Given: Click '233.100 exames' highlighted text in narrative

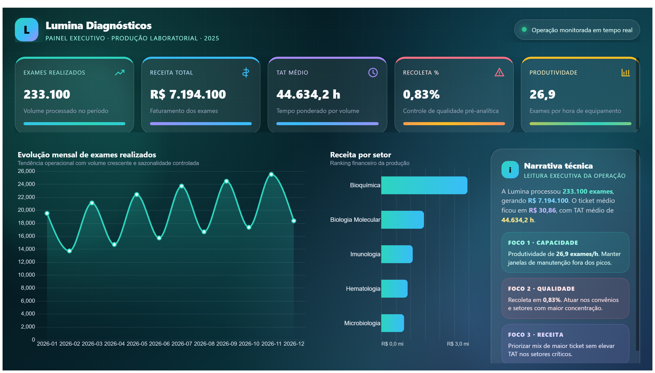Looking at the screenshot, I should click(x=587, y=191).
